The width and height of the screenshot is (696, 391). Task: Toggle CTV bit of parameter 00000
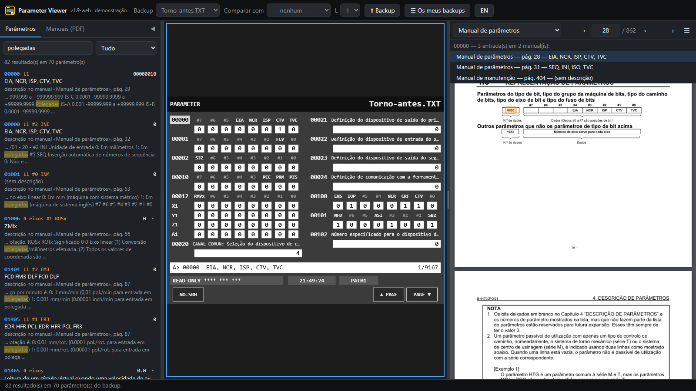click(x=280, y=129)
